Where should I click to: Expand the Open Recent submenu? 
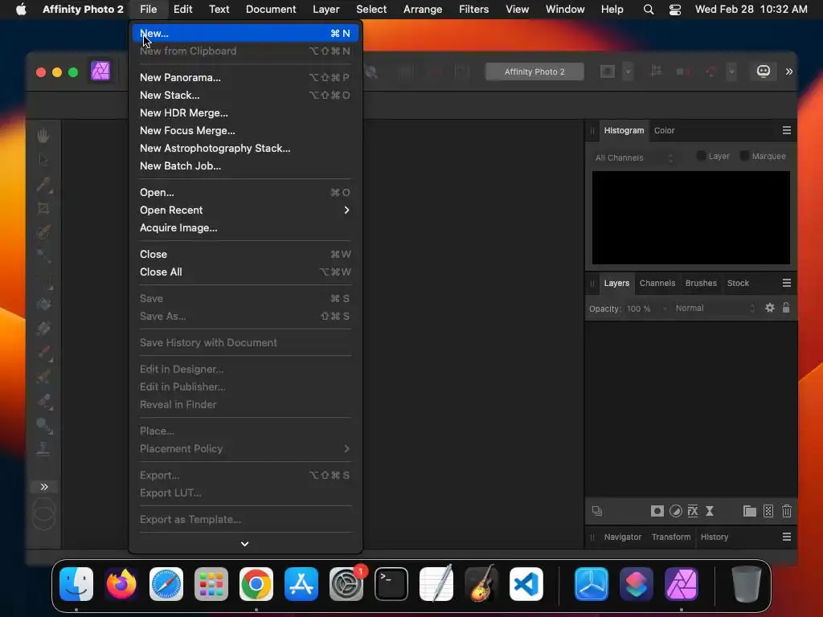point(244,210)
